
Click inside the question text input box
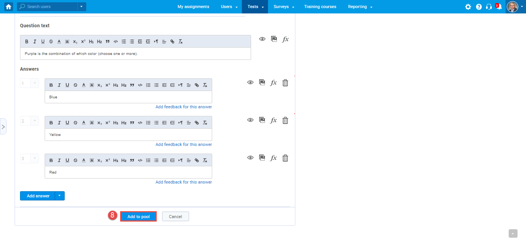click(136, 53)
